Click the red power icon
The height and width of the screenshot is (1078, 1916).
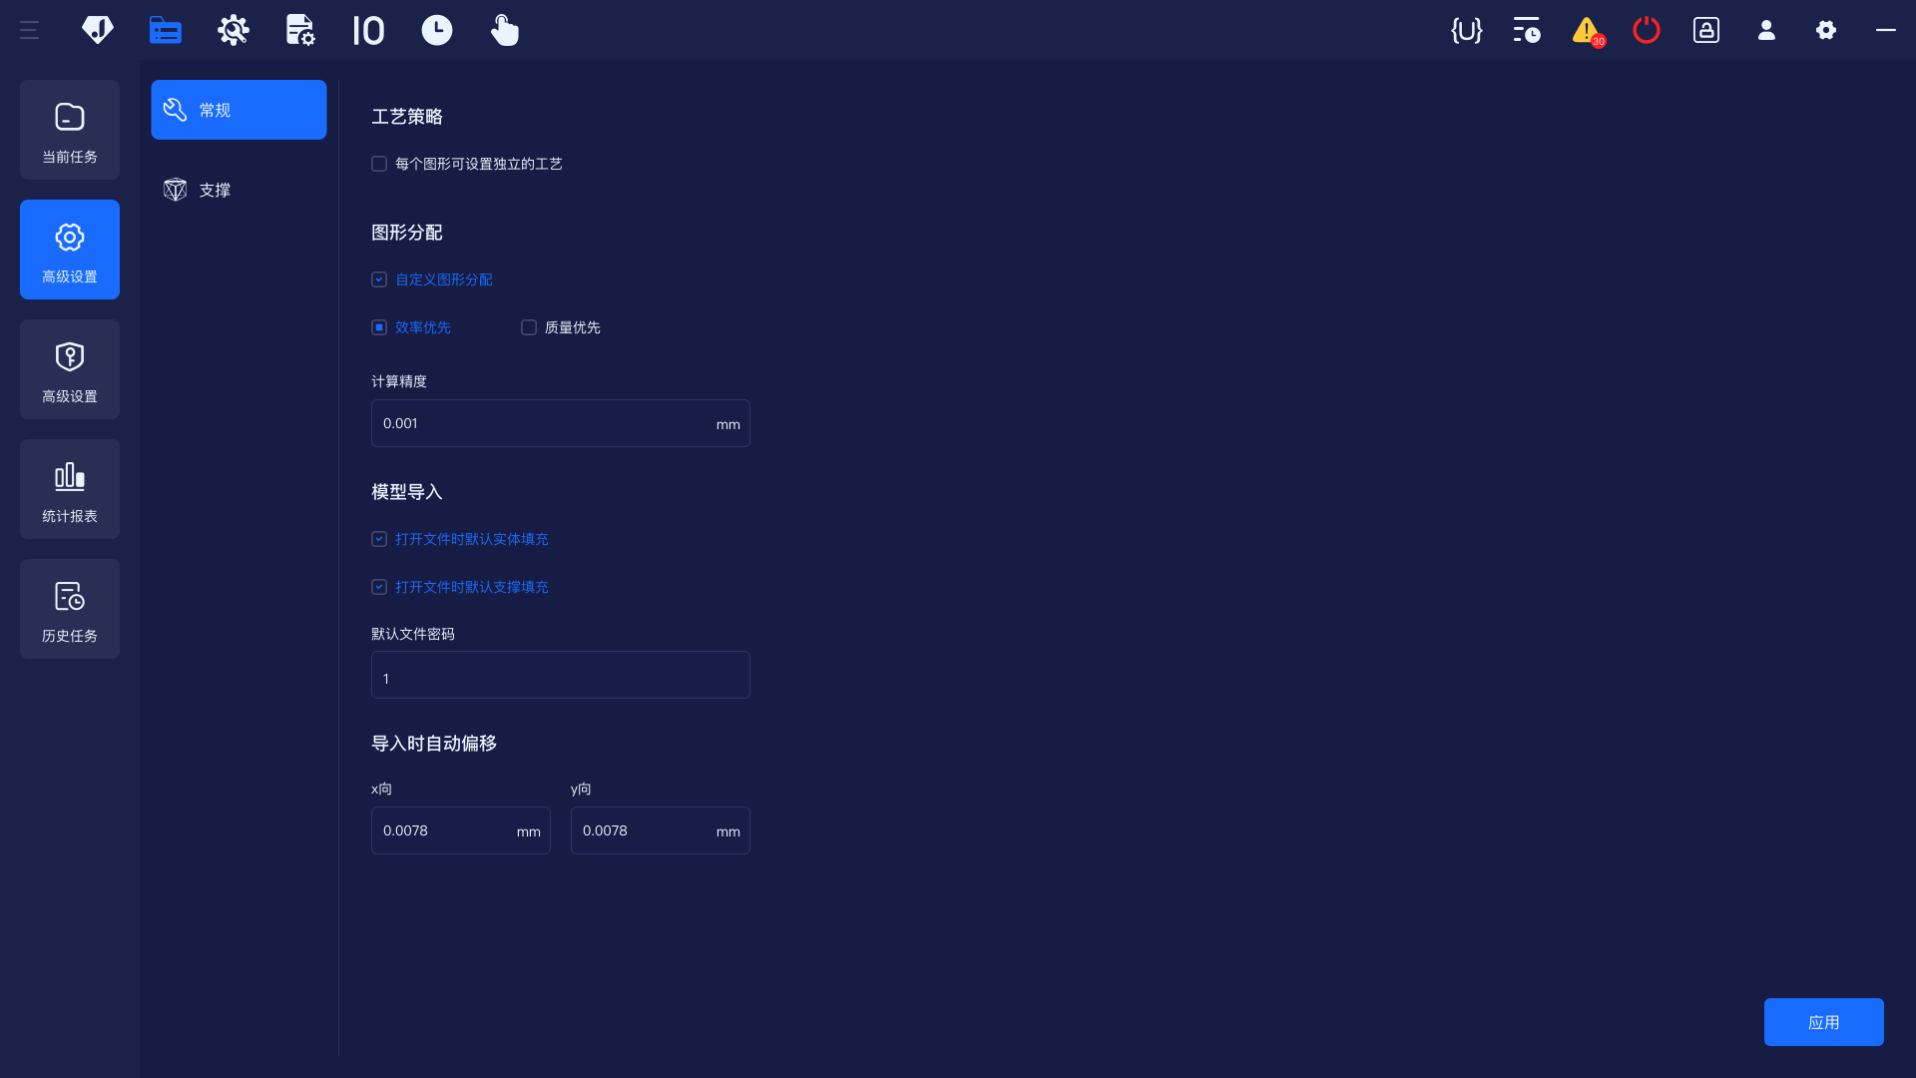click(1646, 30)
